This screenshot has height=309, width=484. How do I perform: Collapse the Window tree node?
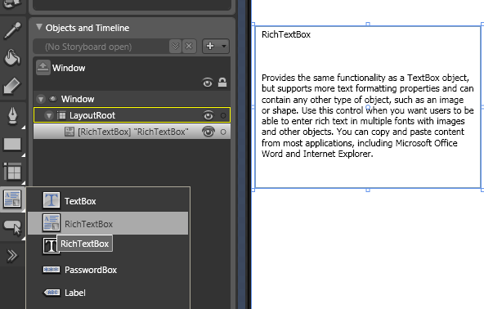[x=40, y=99]
